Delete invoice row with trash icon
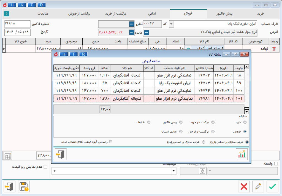 click(274, 48)
